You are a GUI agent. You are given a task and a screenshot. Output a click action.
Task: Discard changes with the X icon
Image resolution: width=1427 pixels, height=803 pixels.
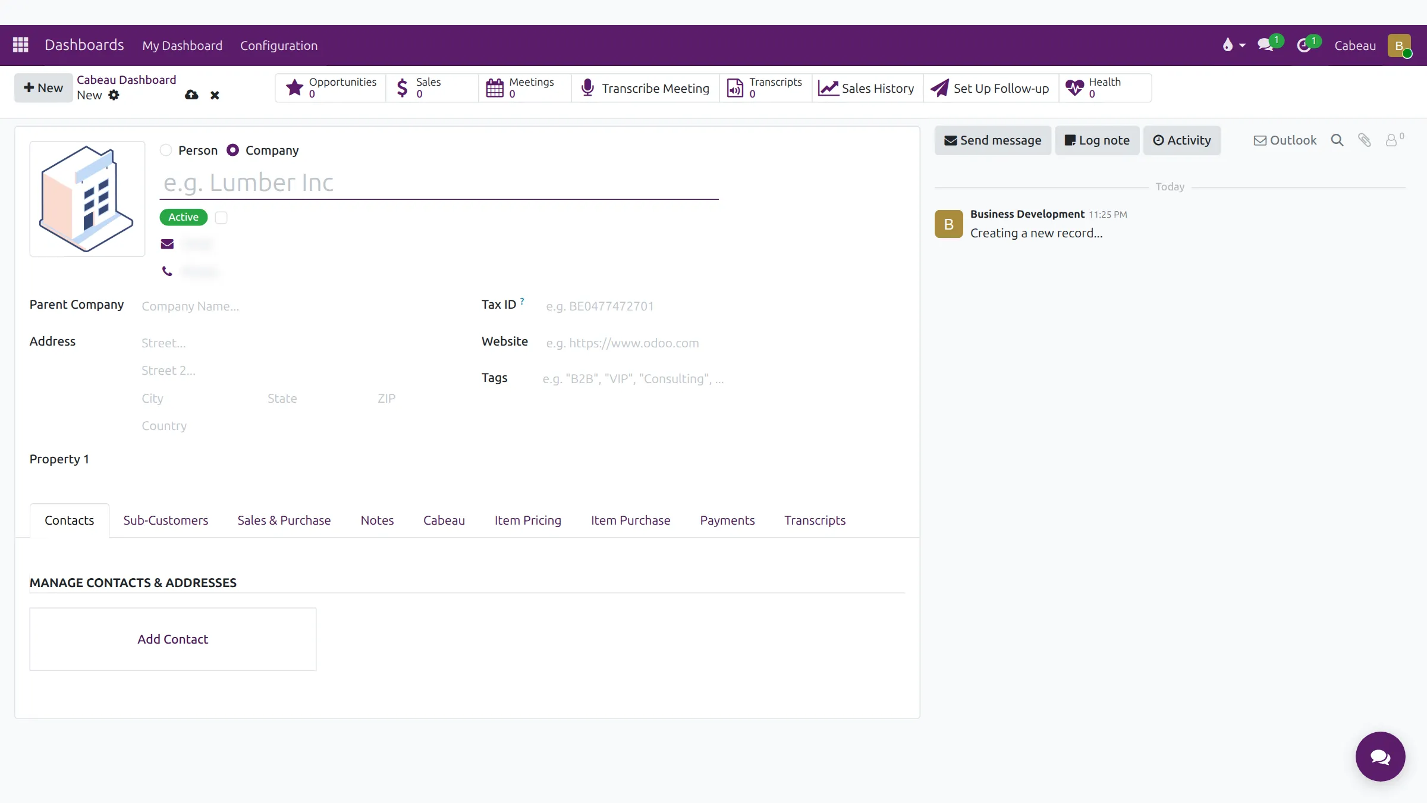[215, 95]
